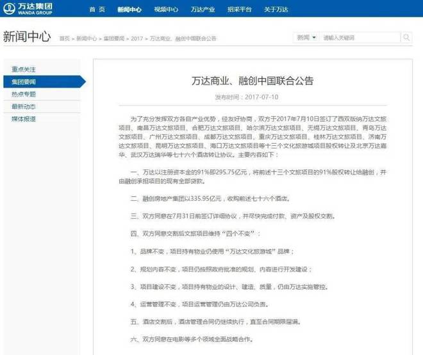Click the article title 万达商业、融创中国联合公告
Viewport: 423px width, 355px height.
[253, 81]
